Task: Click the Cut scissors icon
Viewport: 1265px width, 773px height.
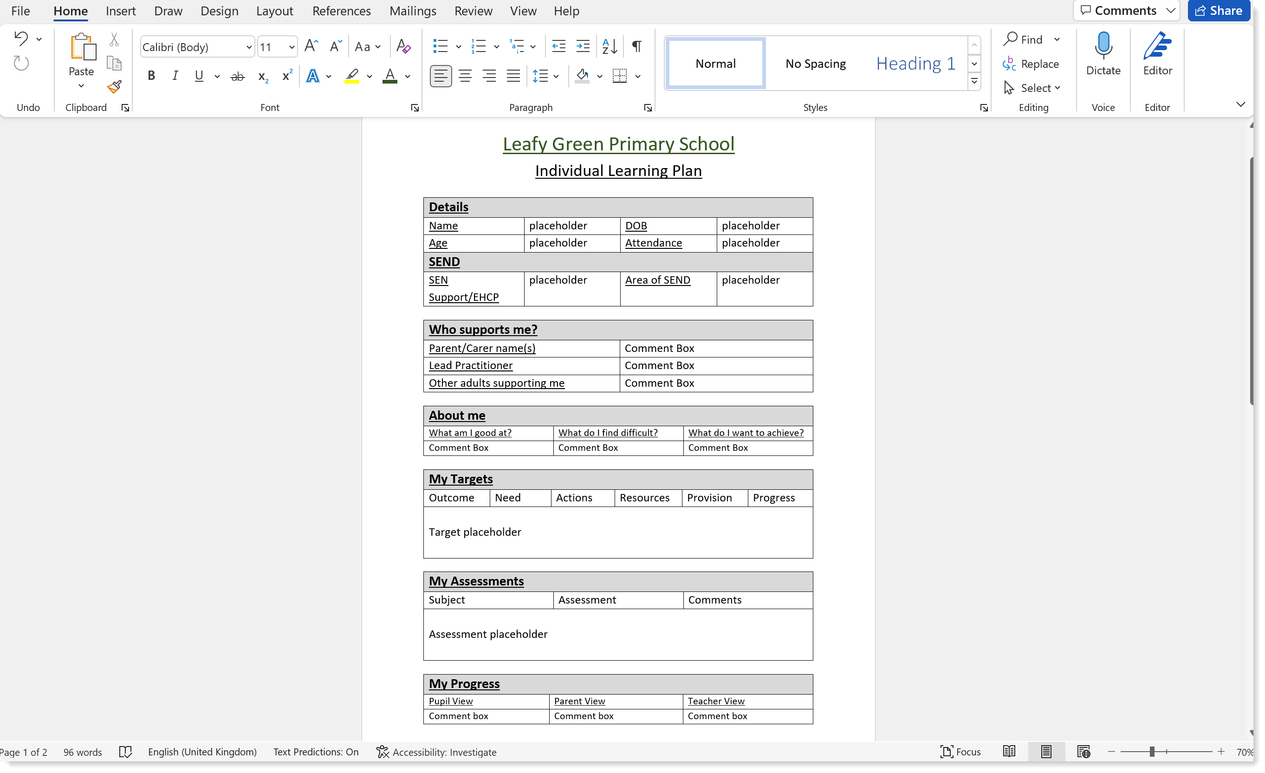Action: (114, 39)
